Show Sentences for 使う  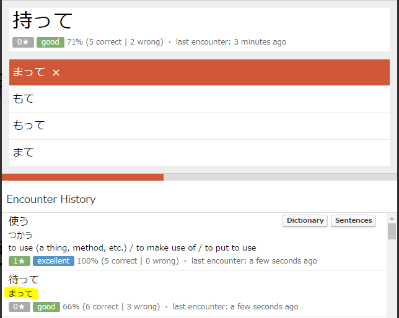[354, 221]
